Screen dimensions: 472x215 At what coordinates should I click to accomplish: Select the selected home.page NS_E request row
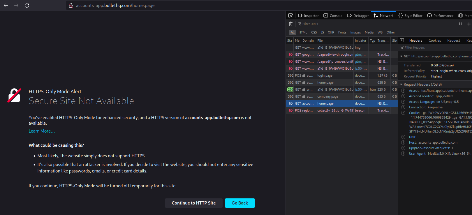pos(342,103)
